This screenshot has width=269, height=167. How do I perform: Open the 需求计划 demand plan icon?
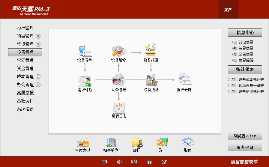(85, 81)
